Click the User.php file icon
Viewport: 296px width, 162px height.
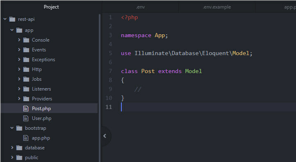point(26,118)
